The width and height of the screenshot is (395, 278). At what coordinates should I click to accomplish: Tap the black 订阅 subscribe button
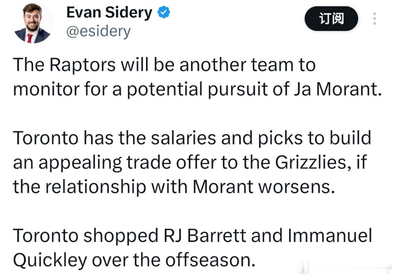point(331,19)
